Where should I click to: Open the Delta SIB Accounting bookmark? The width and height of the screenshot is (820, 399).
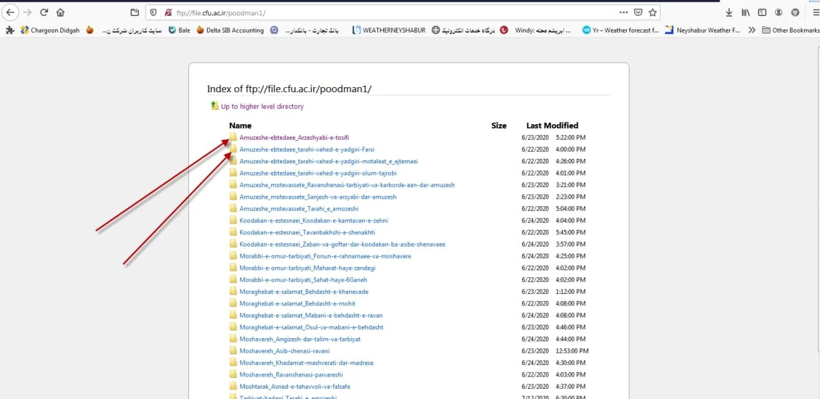coord(230,30)
